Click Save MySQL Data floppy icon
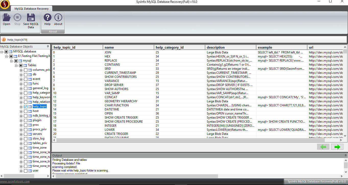This screenshot has width=348, height=185. pos(31,18)
